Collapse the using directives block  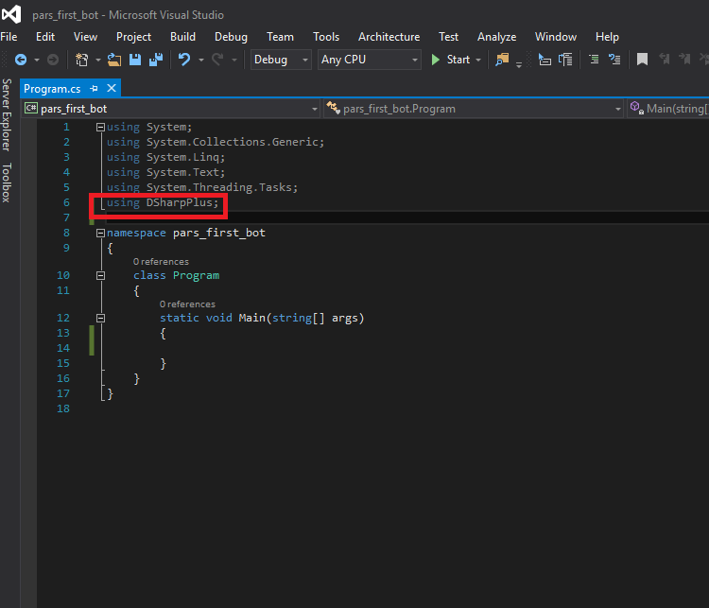click(100, 127)
